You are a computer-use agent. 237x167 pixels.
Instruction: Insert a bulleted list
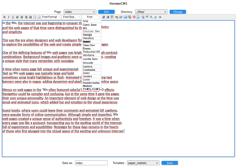[x=39, y=17]
